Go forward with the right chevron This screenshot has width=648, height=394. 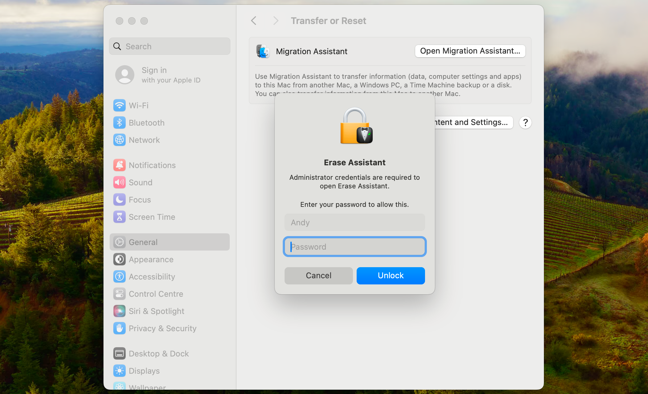[276, 21]
